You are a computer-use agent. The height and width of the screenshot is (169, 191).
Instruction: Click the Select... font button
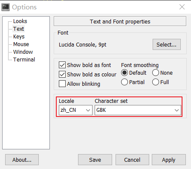167,44
